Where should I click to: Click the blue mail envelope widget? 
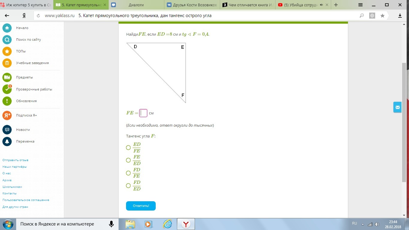tap(397, 107)
